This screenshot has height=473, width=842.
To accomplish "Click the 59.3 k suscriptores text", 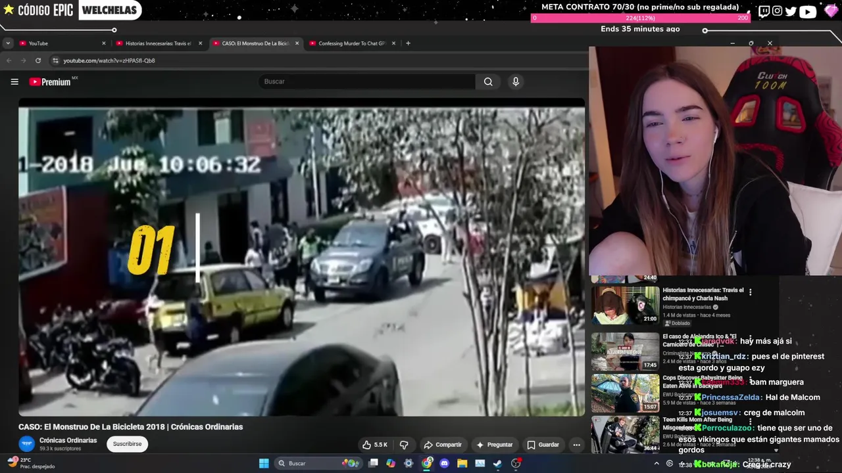I will pos(60,449).
